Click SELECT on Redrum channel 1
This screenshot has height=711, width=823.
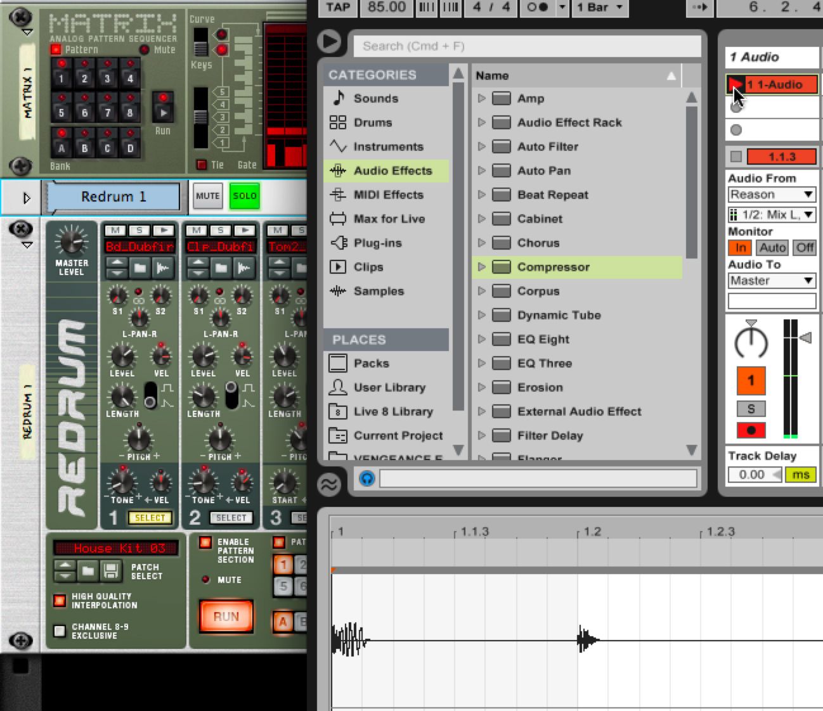click(x=150, y=518)
